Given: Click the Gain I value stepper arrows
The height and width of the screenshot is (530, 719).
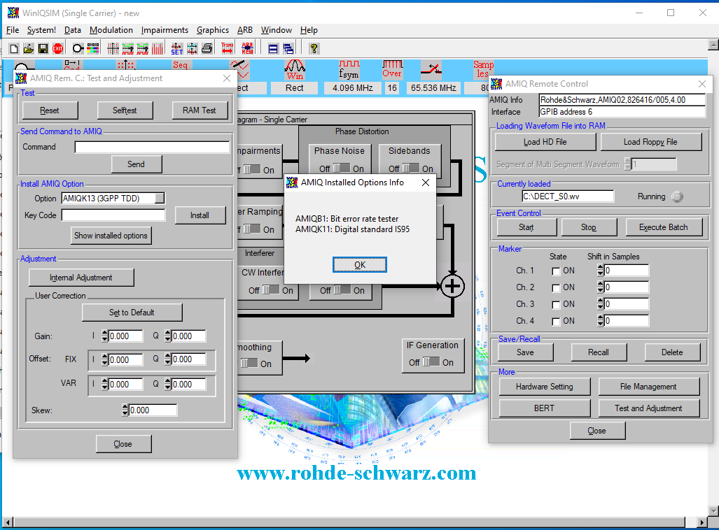Looking at the screenshot, I should (x=105, y=336).
